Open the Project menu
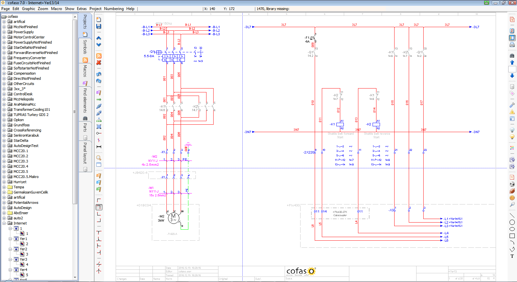517x282 pixels. [95, 9]
